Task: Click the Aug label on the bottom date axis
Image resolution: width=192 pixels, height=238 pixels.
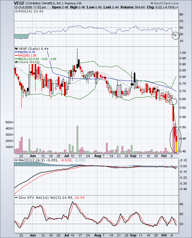Action: (98, 235)
